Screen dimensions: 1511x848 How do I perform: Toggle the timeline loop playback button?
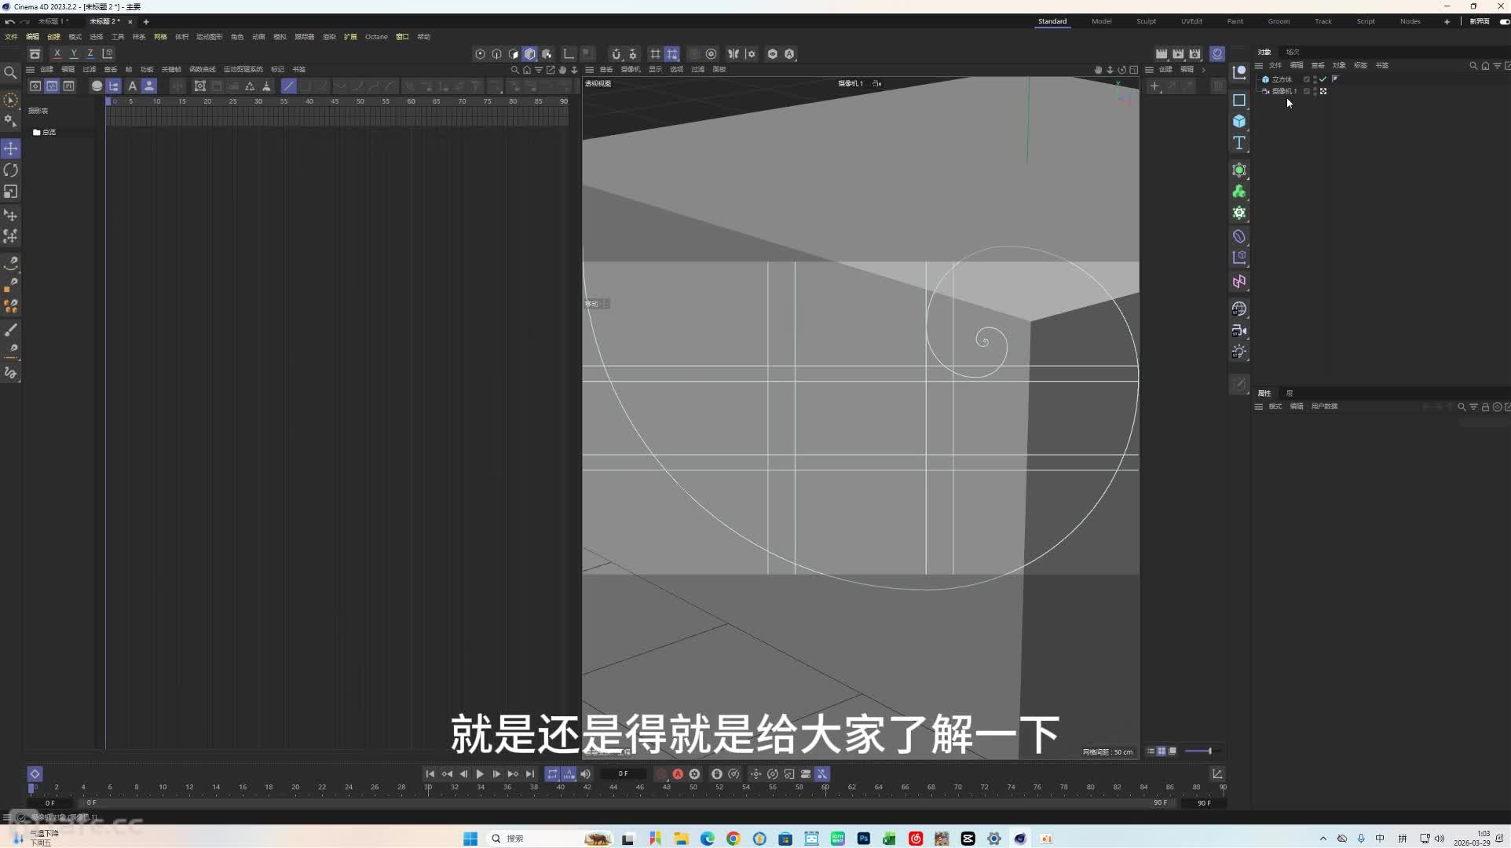pos(552,774)
